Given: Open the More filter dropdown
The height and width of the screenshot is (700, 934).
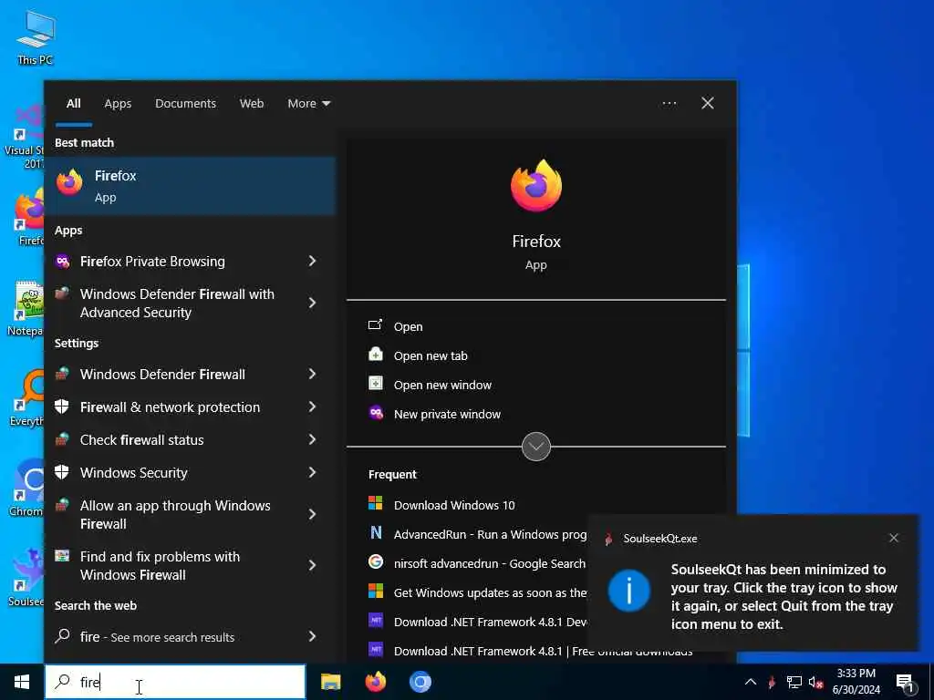Looking at the screenshot, I should (x=308, y=104).
